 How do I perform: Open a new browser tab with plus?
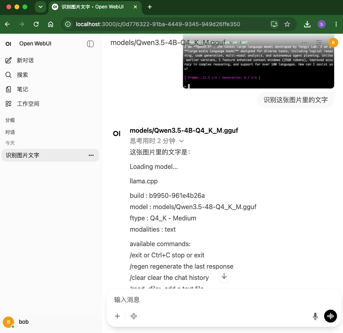[x=150, y=7]
